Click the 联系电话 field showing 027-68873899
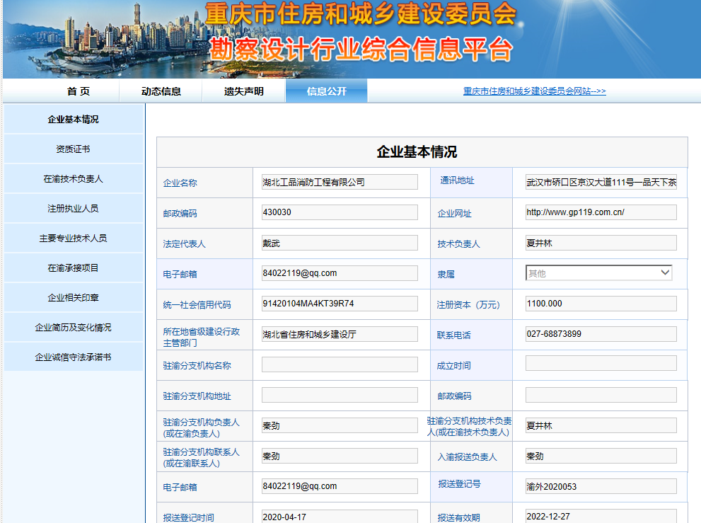Screen dimensions: 701x523 coord(601,334)
